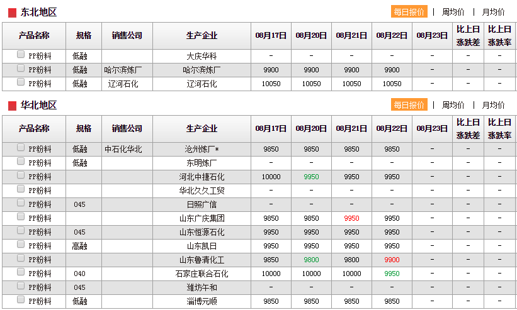Switch to 月均价 in 华北地区 section
This screenshot has height=310, width=517.
coord(493,105)
